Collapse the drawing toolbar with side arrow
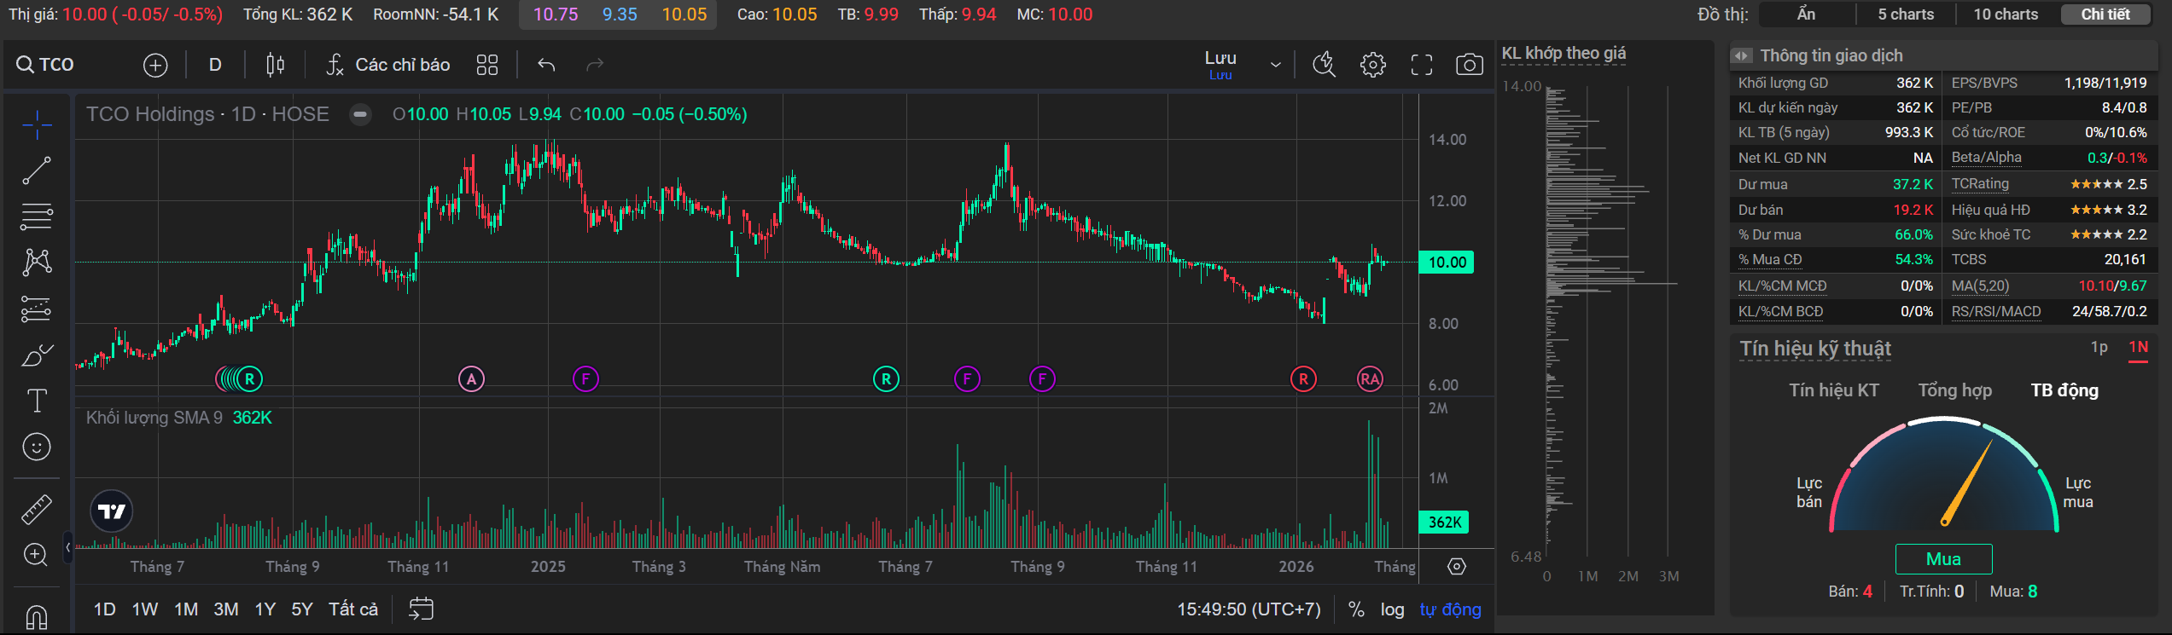This screenshot has width=2172, height=635. tap(68, 547)
